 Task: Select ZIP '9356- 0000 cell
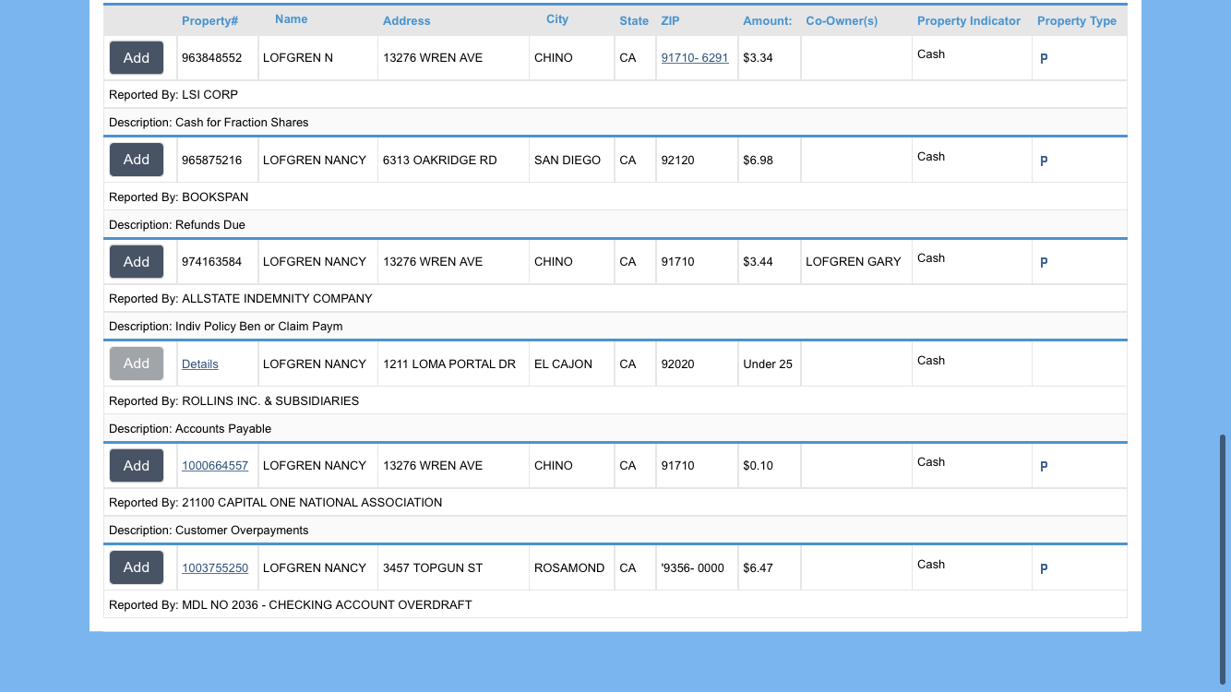point(697,567)
